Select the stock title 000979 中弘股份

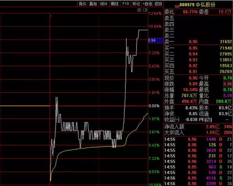pos(197,5)
